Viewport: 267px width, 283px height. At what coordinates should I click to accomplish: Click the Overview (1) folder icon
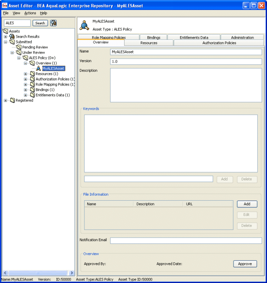pyautogui.click(x=32, y=63)
